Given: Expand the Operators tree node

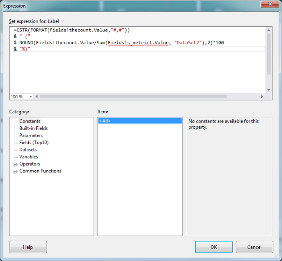Looking at the screenshot, I should click(x=15, y=164).
